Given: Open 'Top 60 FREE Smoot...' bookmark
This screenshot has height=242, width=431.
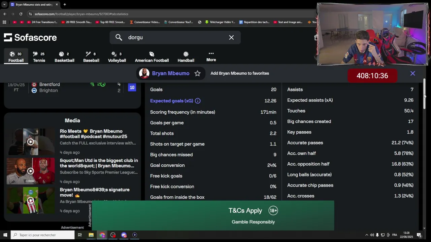Looking at the screenshot, I should pos(110,22).
